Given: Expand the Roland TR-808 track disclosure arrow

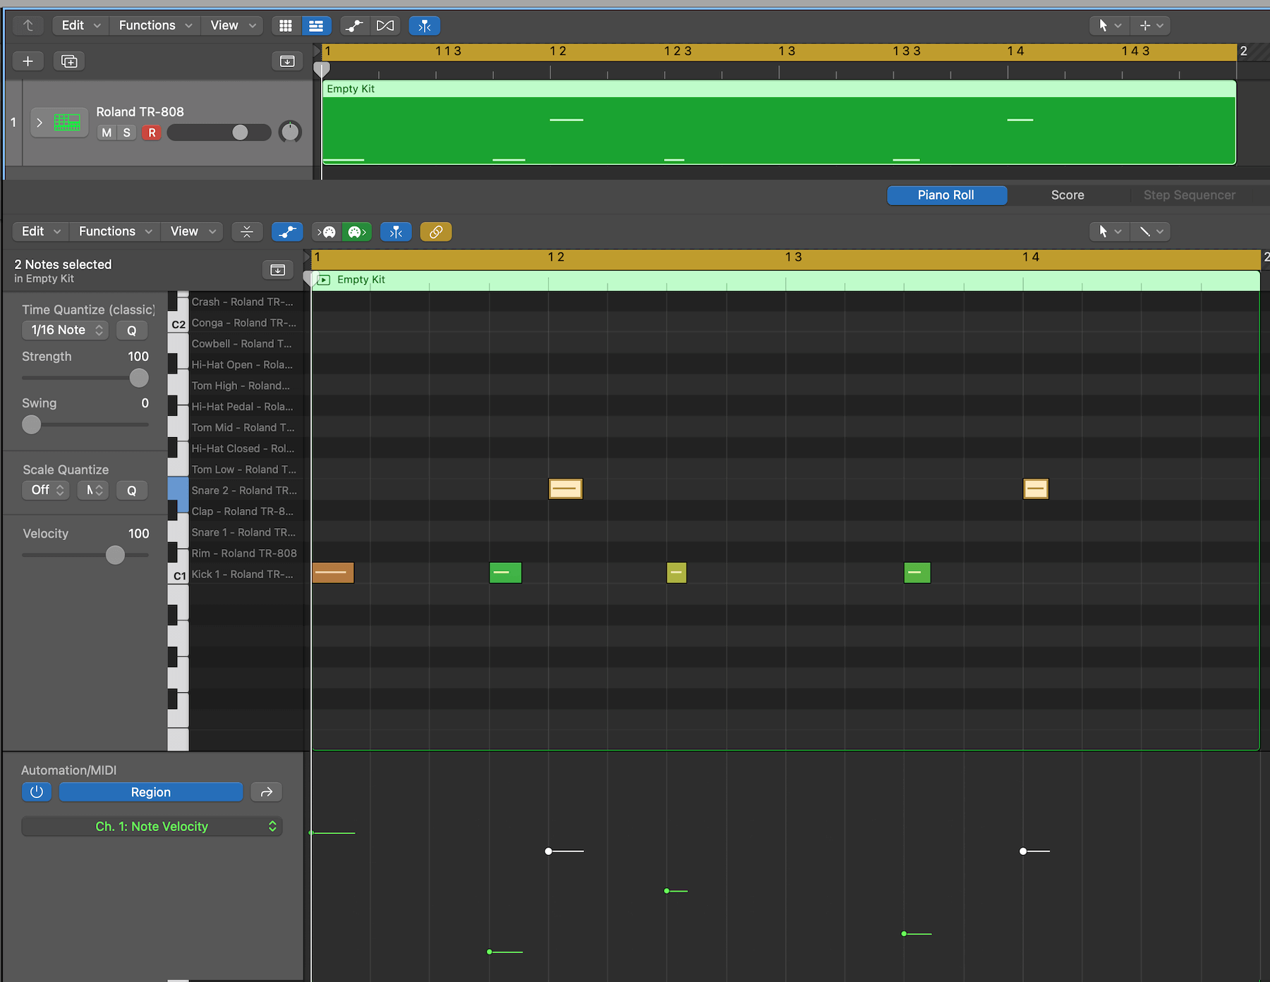Looking at the screenshot, I should point(40,123).
